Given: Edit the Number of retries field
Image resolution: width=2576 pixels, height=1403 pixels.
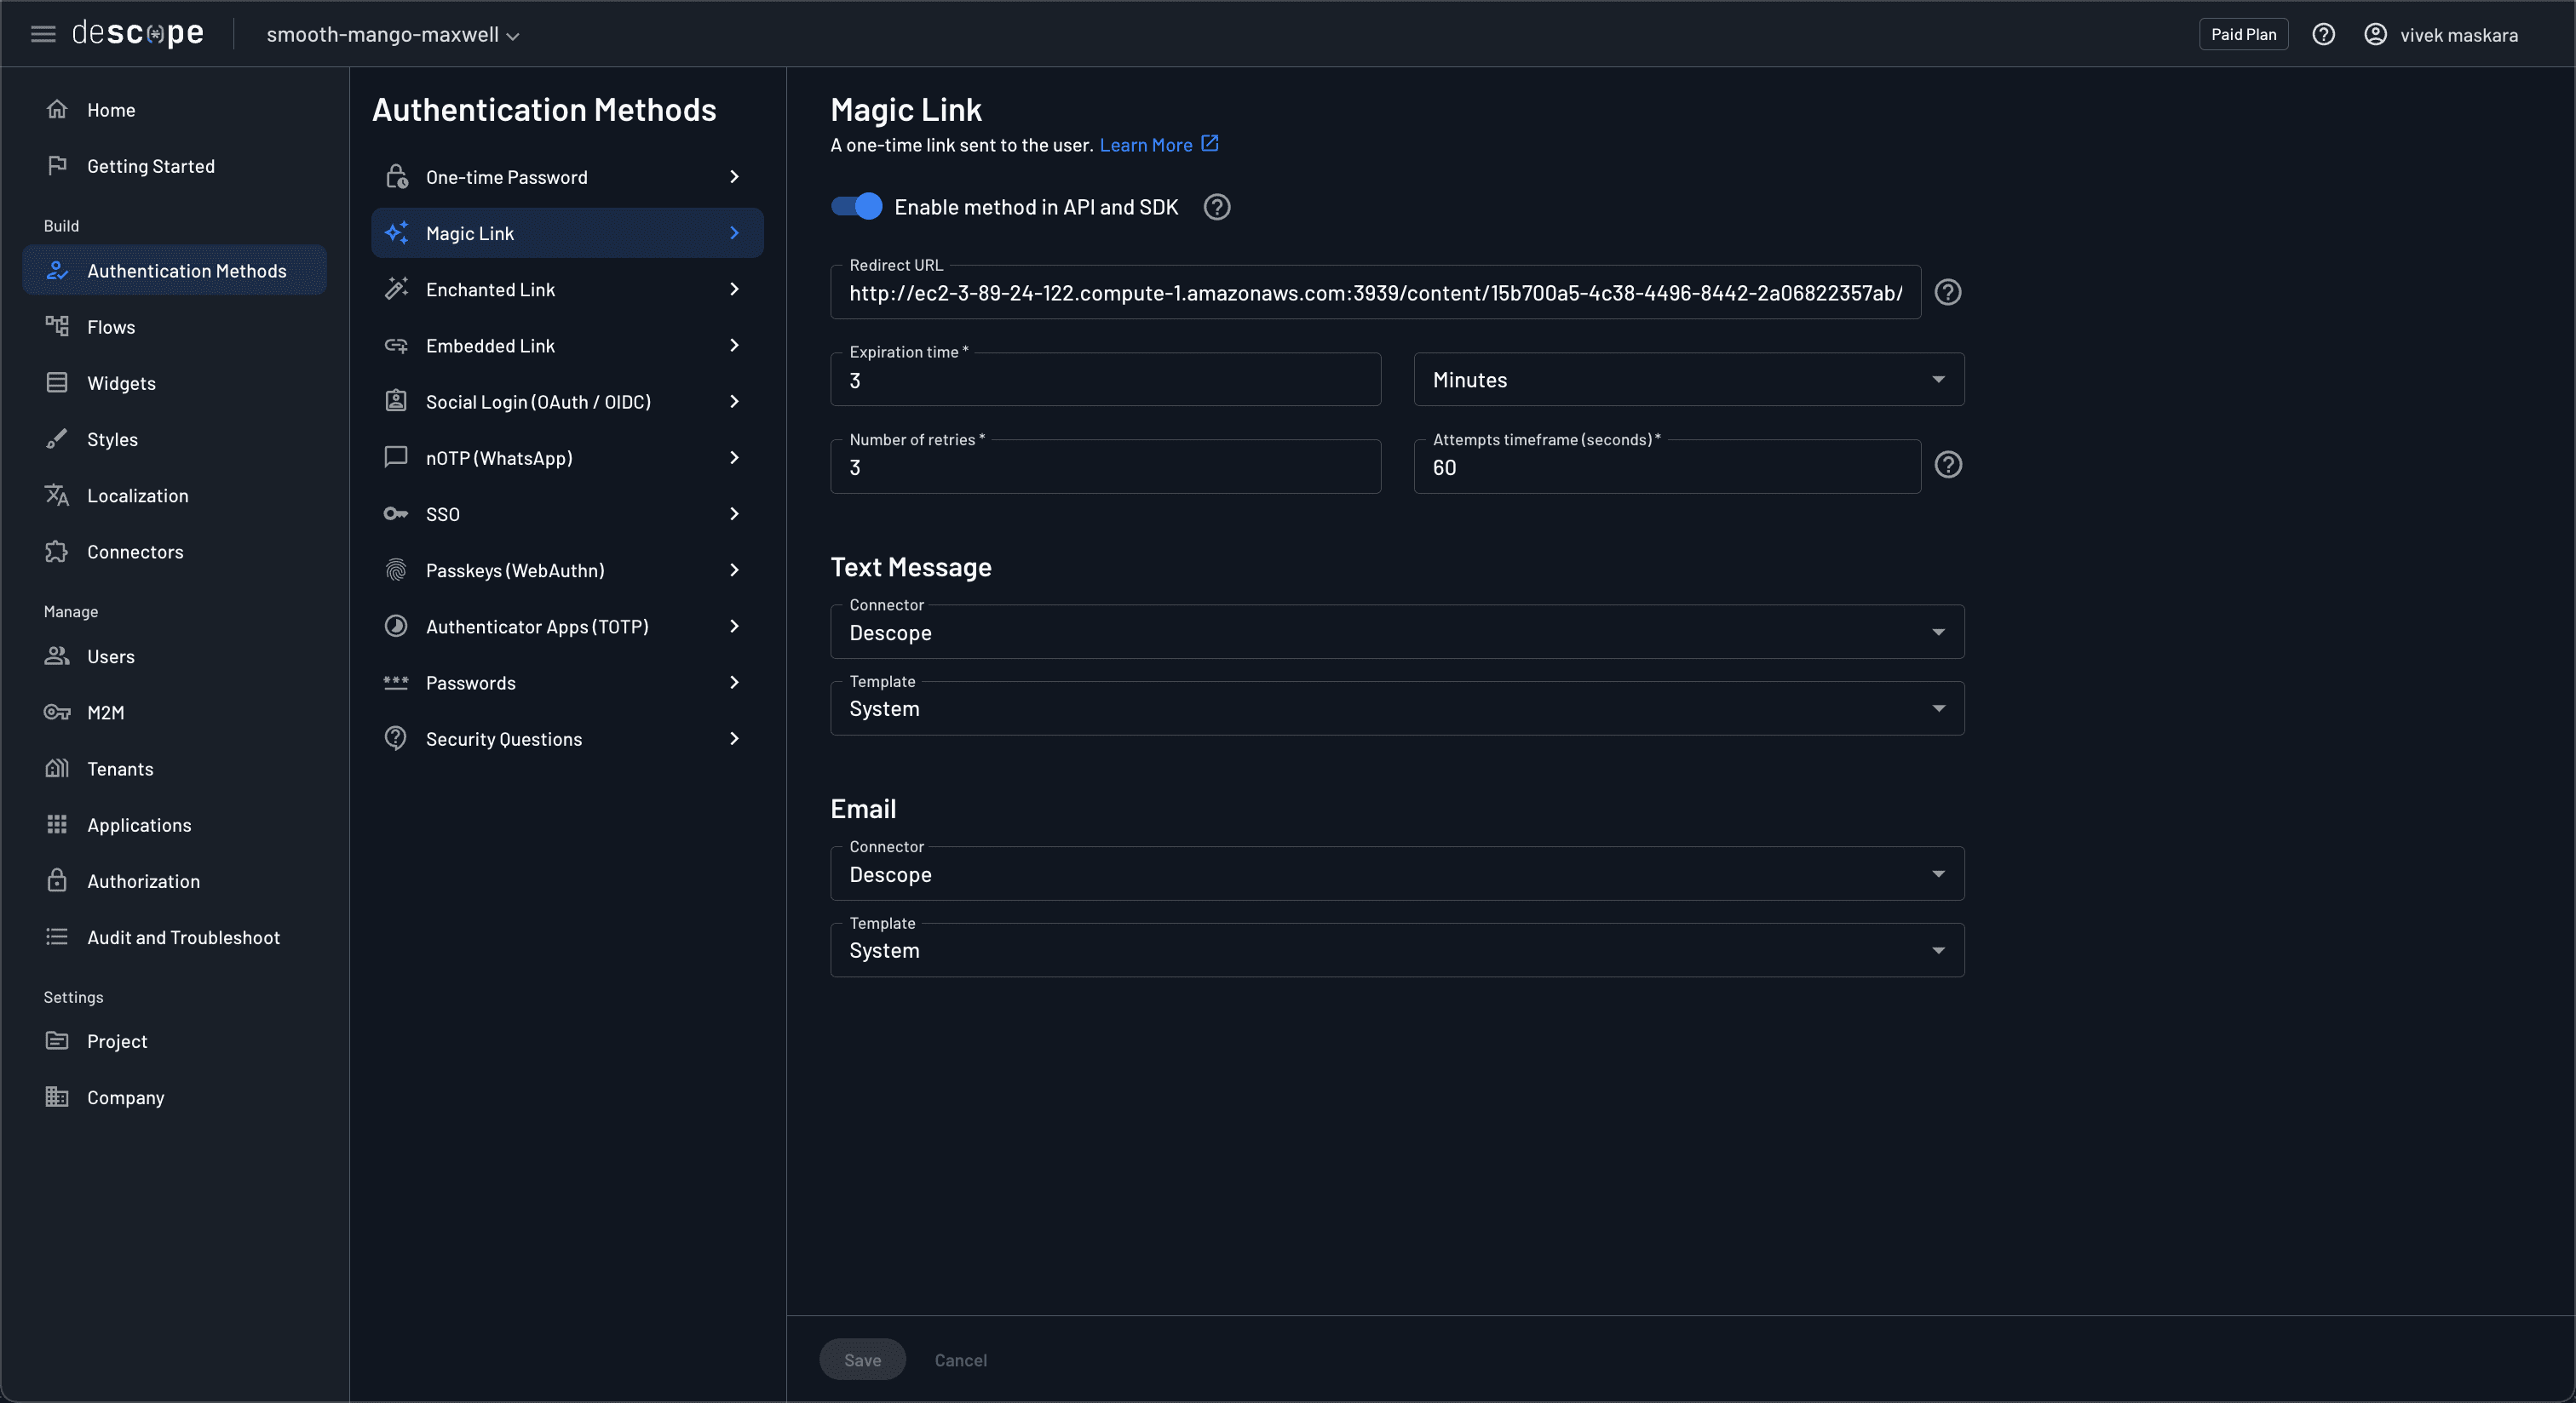Looking at the screenshot, I should click(1105, 467).
